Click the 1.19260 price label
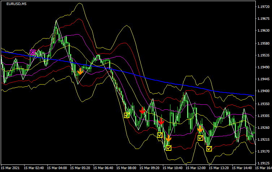 263,128
